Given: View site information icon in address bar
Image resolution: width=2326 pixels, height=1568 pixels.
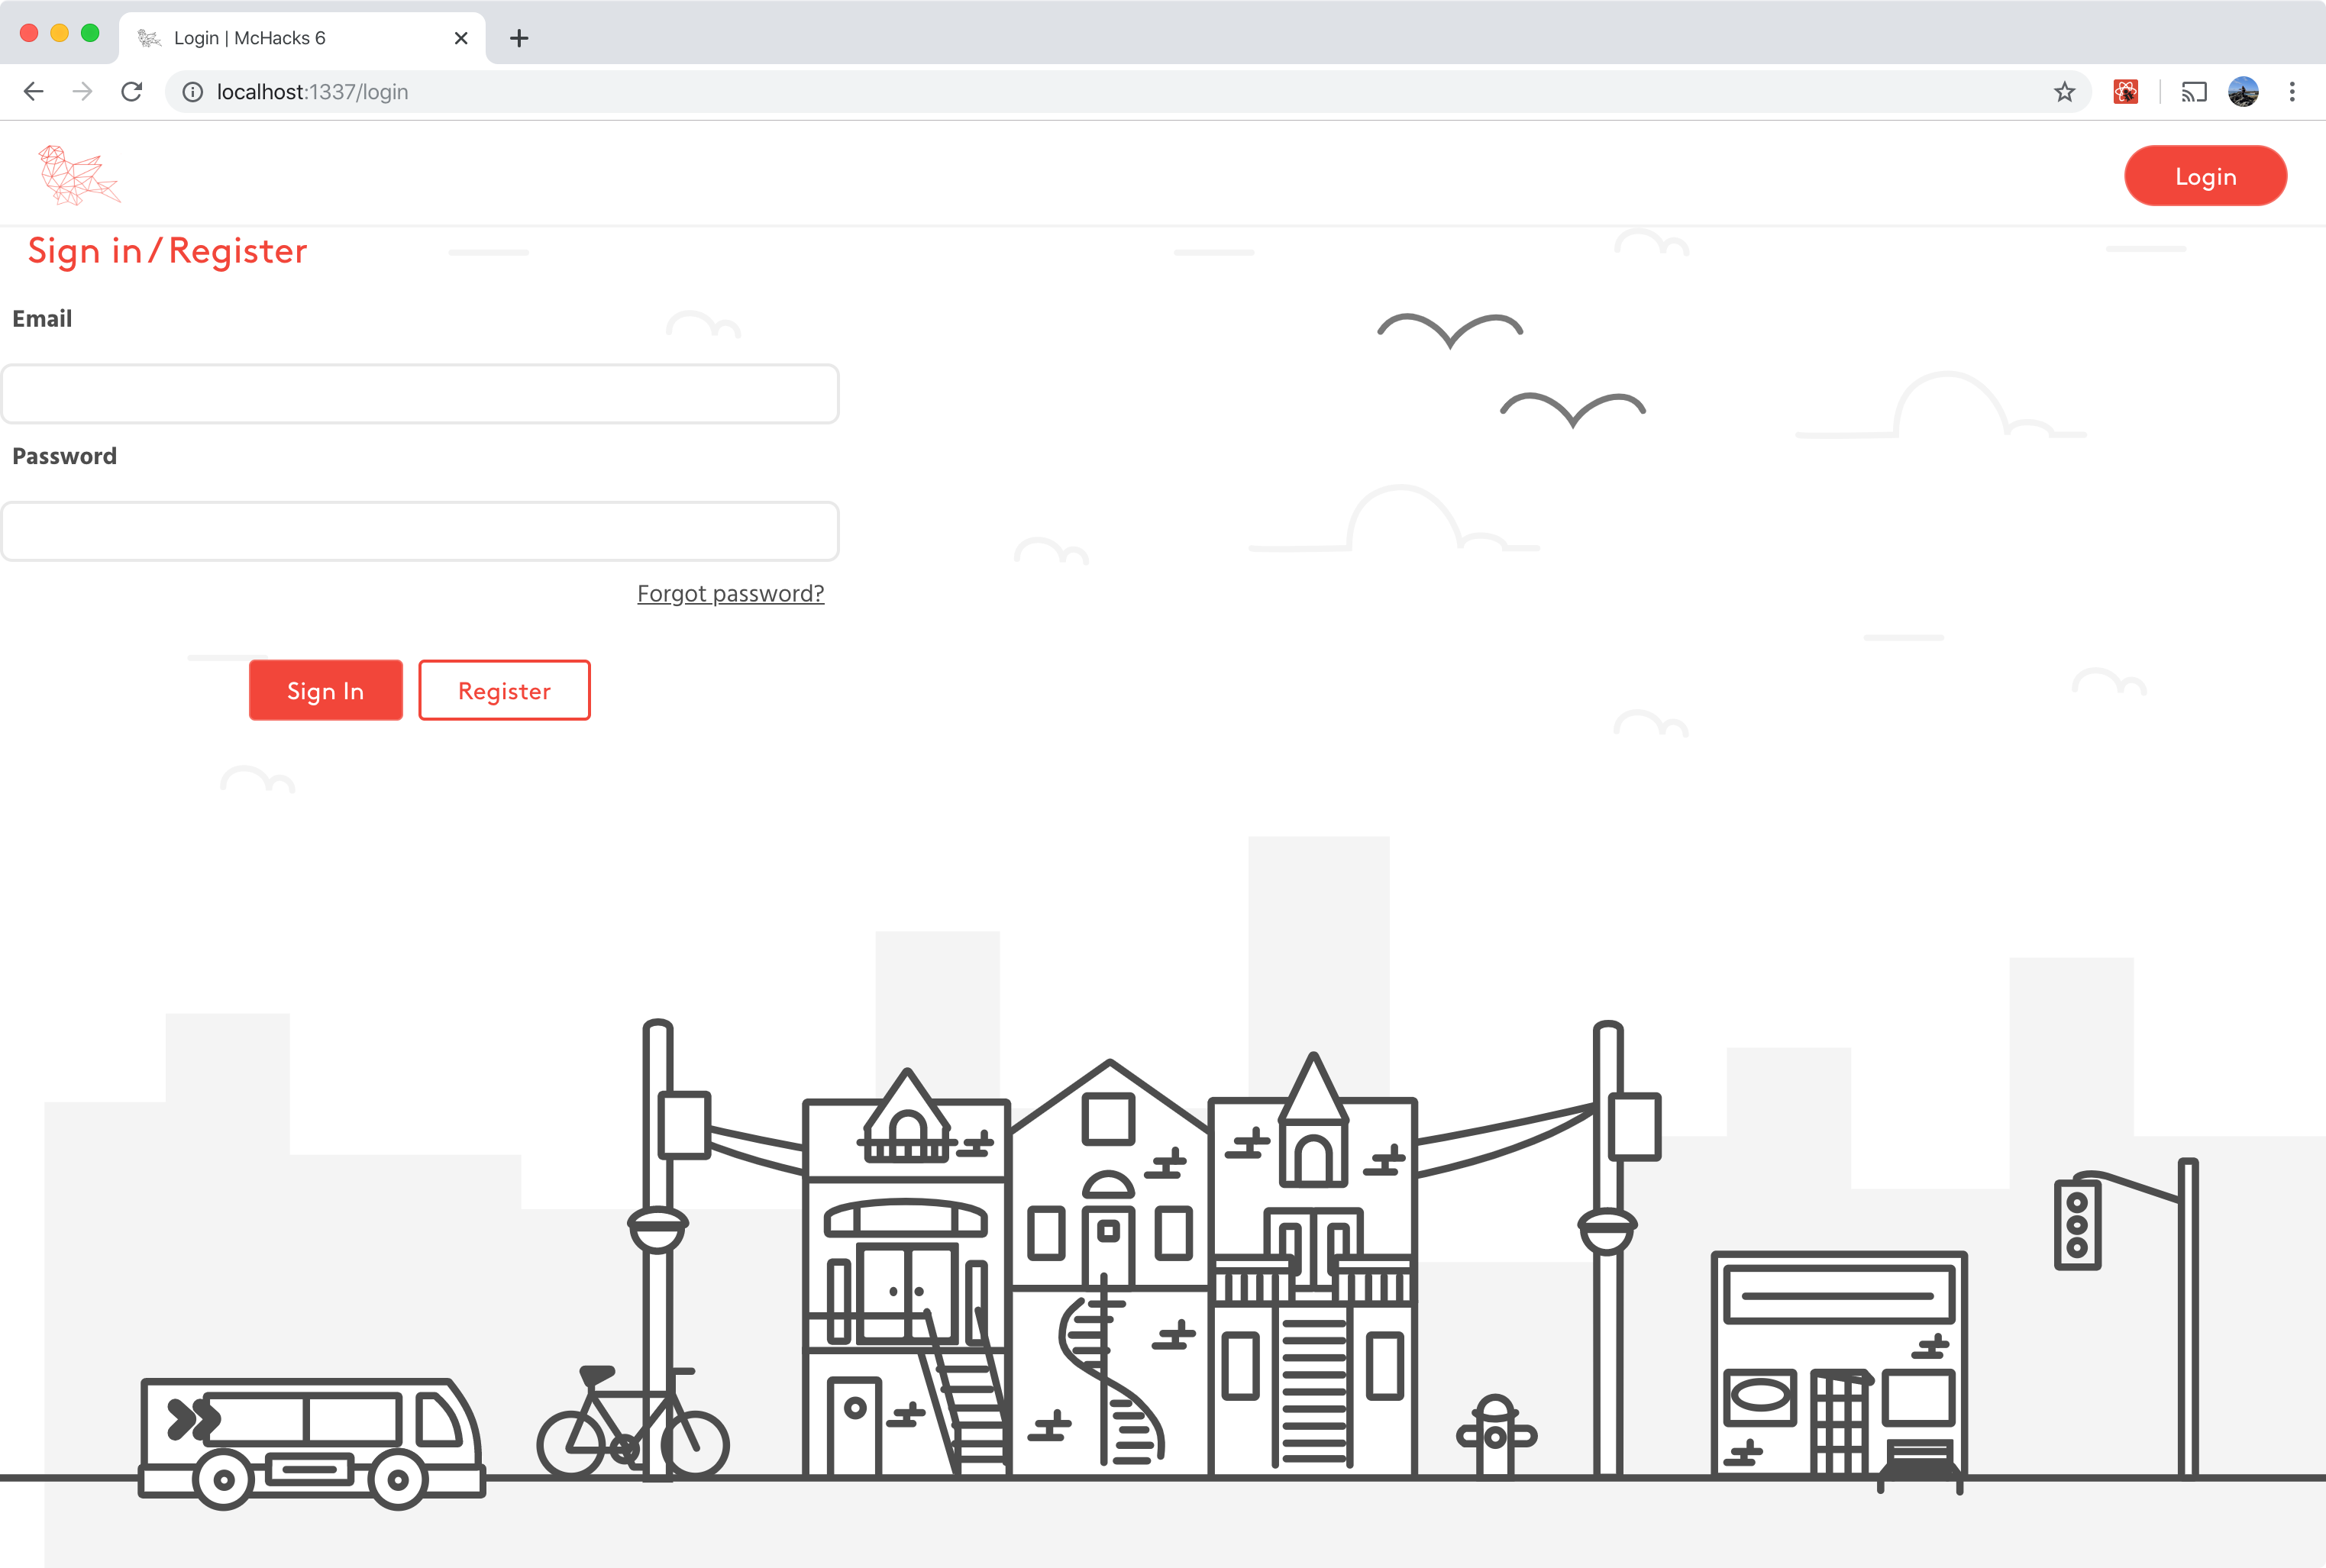Looking at the screenshot, I should coord(192,92).
